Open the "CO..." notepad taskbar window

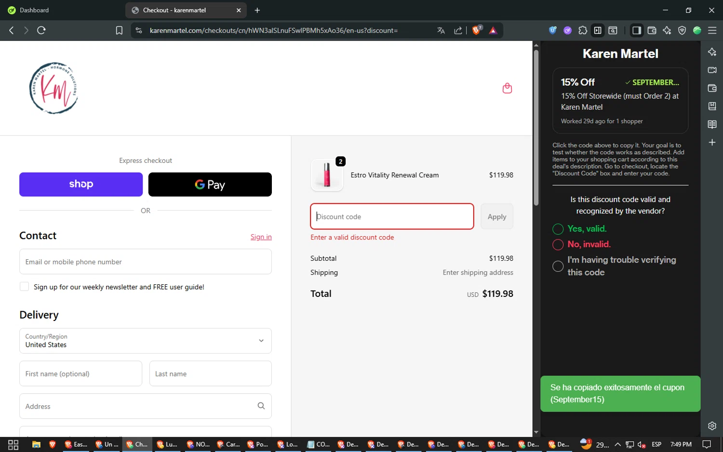pyautogui.click(x=319, y=445)
